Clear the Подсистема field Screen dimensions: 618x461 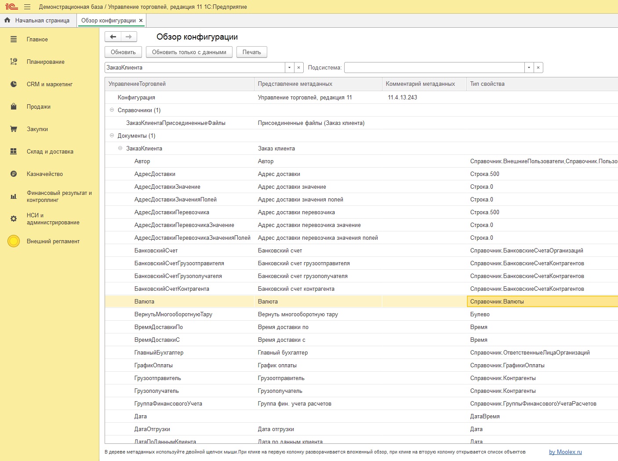coord(538,67)
